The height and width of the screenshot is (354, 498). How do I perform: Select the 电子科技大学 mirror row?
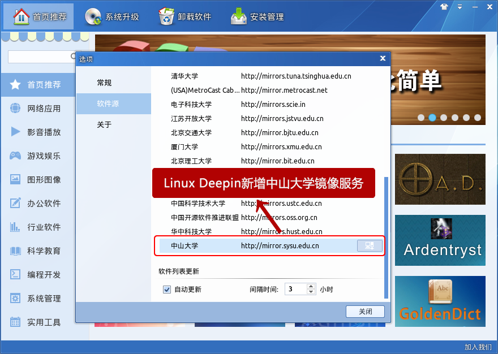[x=272, y=105]
